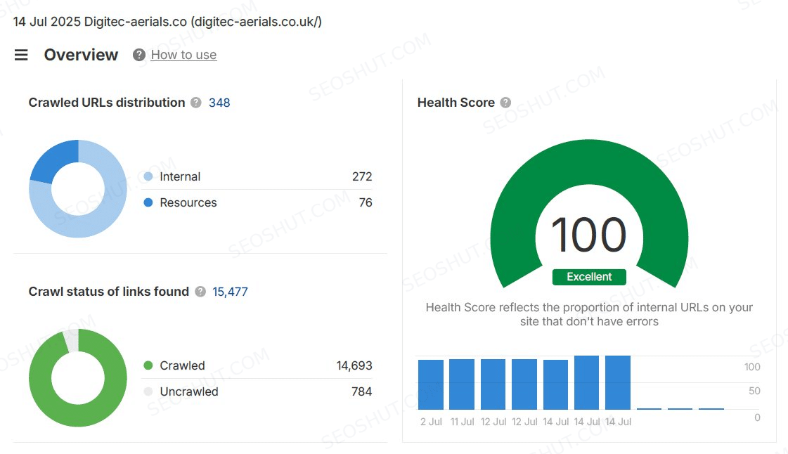Click the dark blue Resources legend dot
Image resolution: width=788 pixels, height=454 pixels.
[148, 202]
